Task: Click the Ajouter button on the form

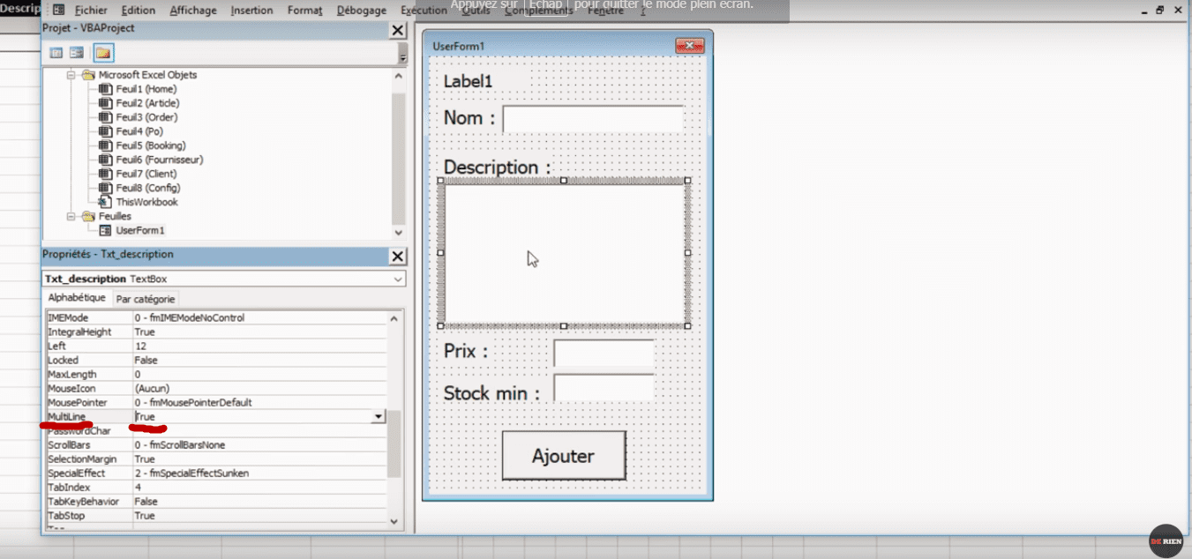Action: 563,456
